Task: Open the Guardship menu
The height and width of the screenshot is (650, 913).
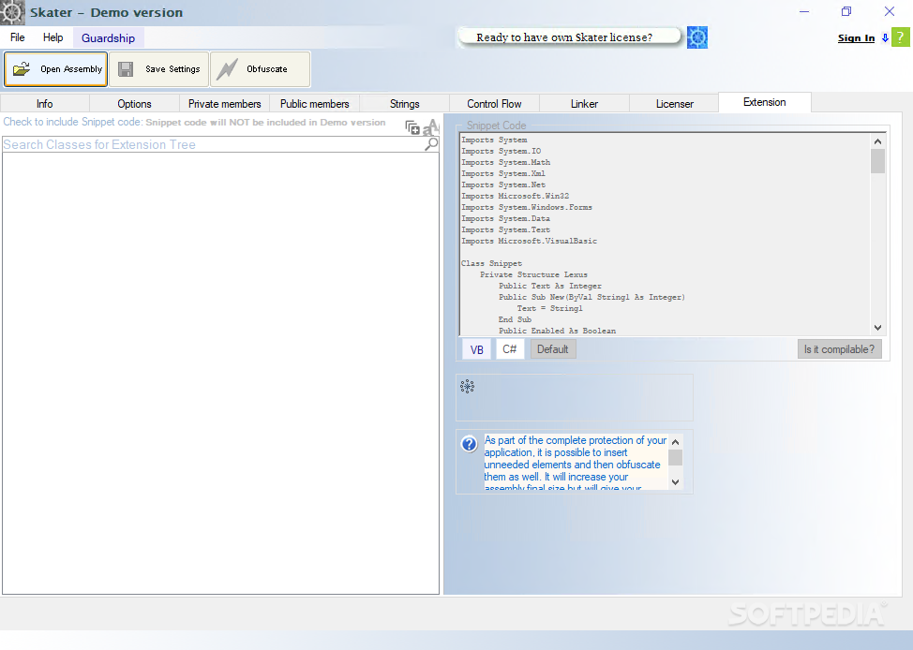Action: [109, 37]
